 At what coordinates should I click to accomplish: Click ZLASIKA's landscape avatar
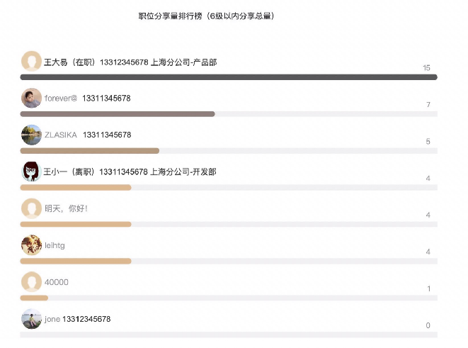coord(31,135)
